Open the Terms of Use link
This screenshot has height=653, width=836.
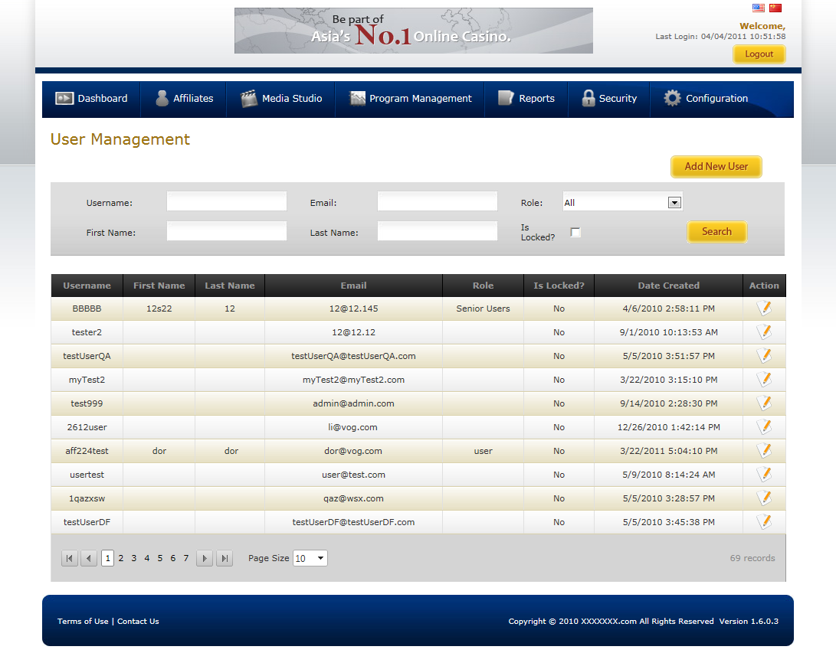tap(83, 622)
